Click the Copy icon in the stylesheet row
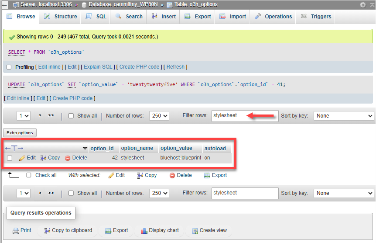376x243 pixels. [43, 158]
